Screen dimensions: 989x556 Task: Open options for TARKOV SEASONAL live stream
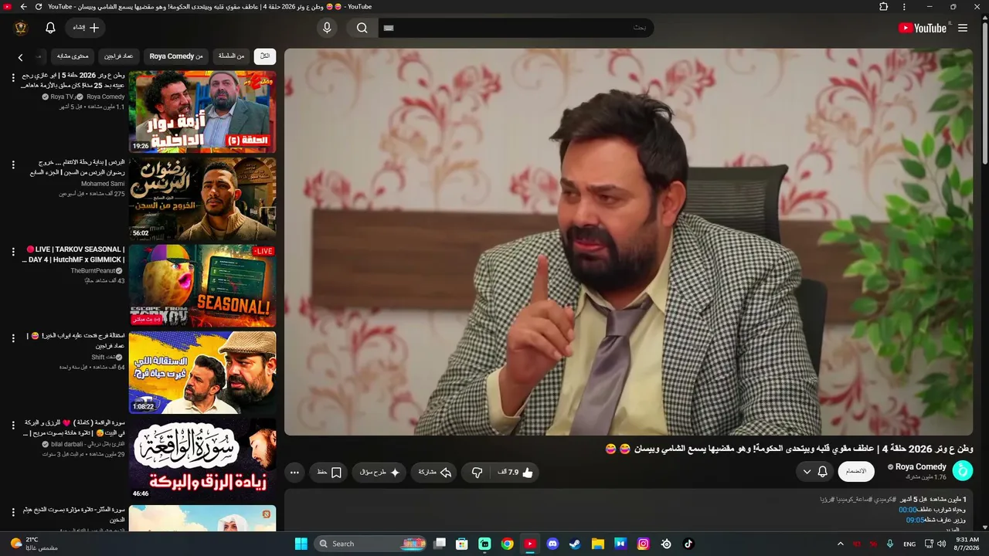pyautogui.click(x=13, y=253)
